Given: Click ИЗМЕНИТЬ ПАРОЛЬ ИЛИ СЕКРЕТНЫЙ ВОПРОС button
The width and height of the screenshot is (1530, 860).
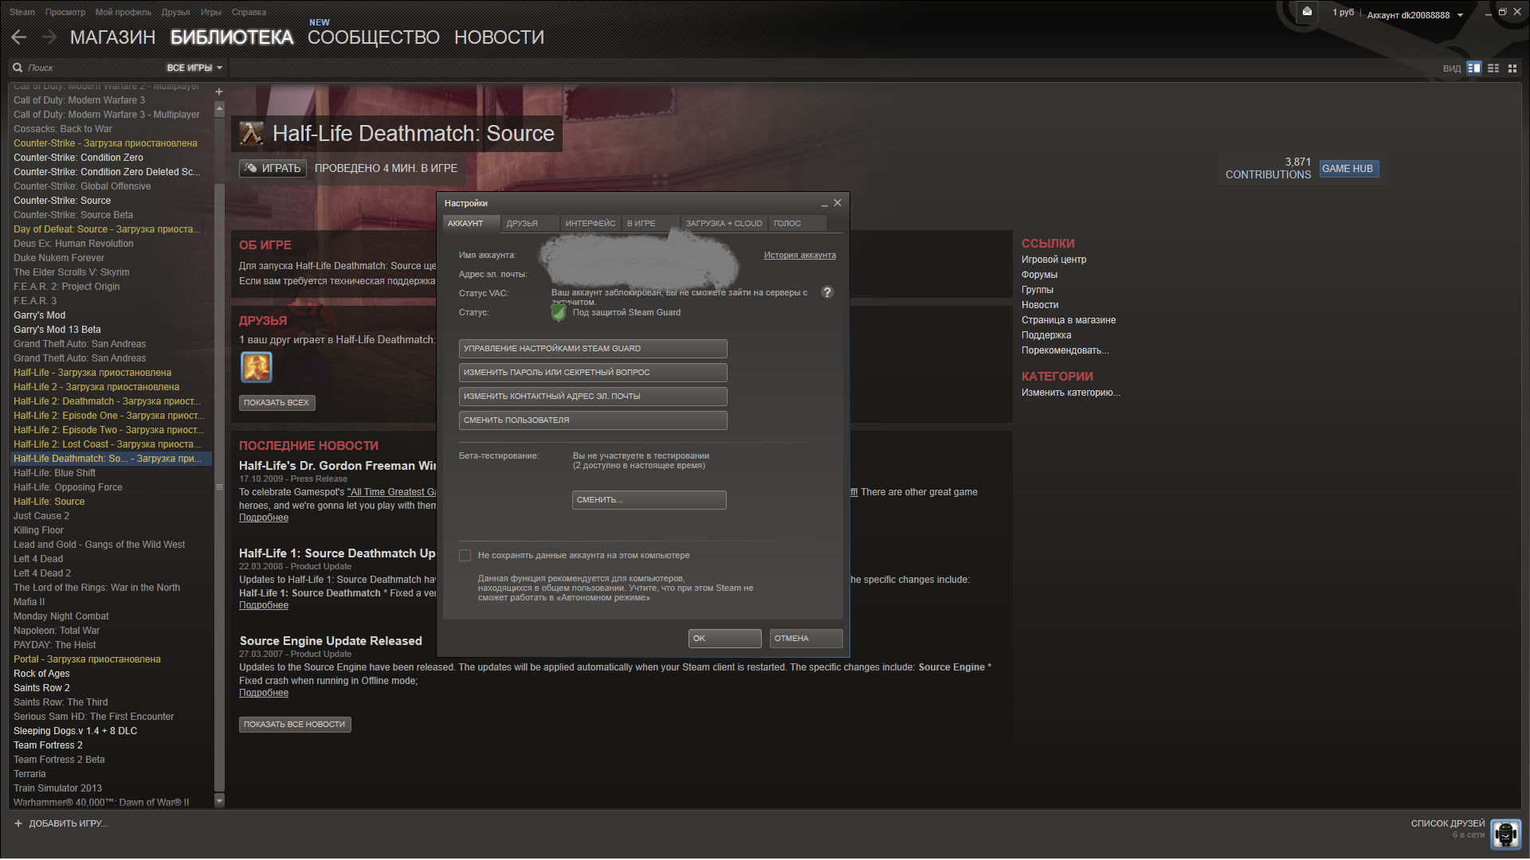Looking at the screenshot, I should tap(593, 373).
